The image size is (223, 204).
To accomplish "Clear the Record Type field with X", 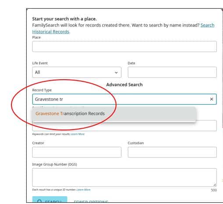I will click(x=212, y=99).
